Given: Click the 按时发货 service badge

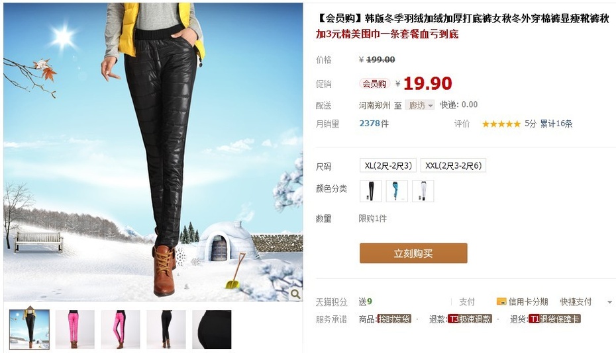Looking at the screenshot, I should tap(394, 319).
